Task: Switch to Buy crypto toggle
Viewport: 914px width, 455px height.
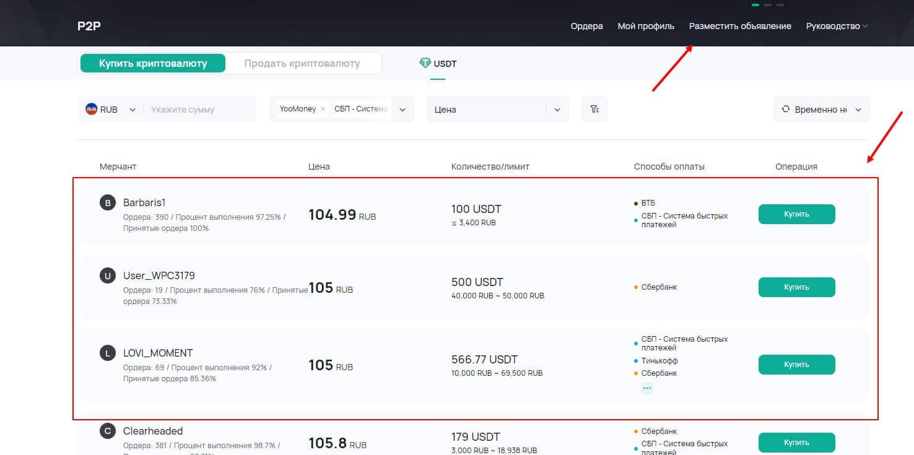Action: tap(153, 63)
